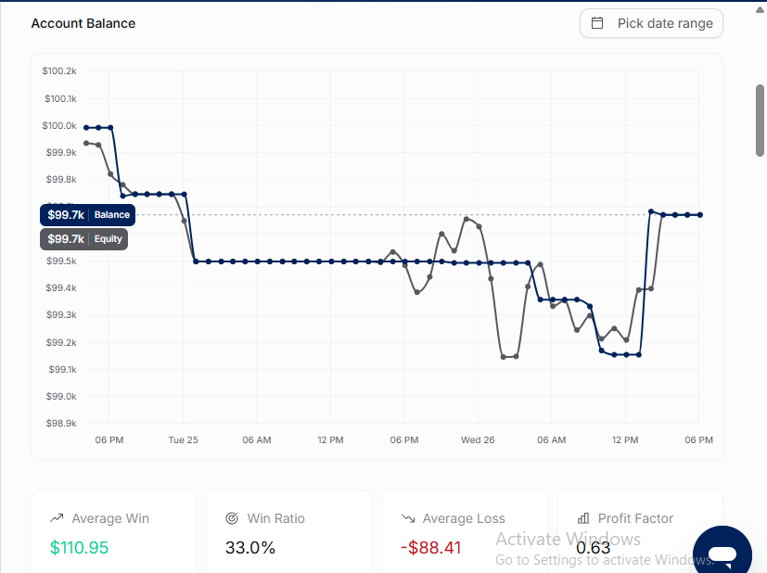This screenshot has height=573, width=767.
Task: Click the first balance point at $100.0k
Action: [86, 128]
